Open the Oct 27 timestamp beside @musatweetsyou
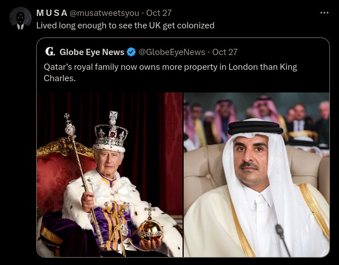 coord(159,13)
